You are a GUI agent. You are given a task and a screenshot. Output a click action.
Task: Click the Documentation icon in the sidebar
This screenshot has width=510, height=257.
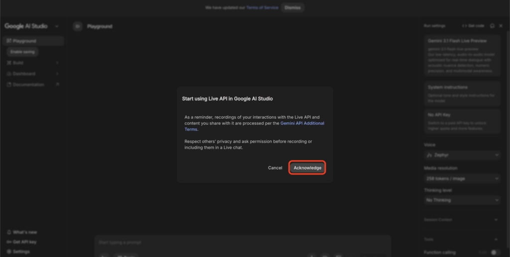click(9, 85)
